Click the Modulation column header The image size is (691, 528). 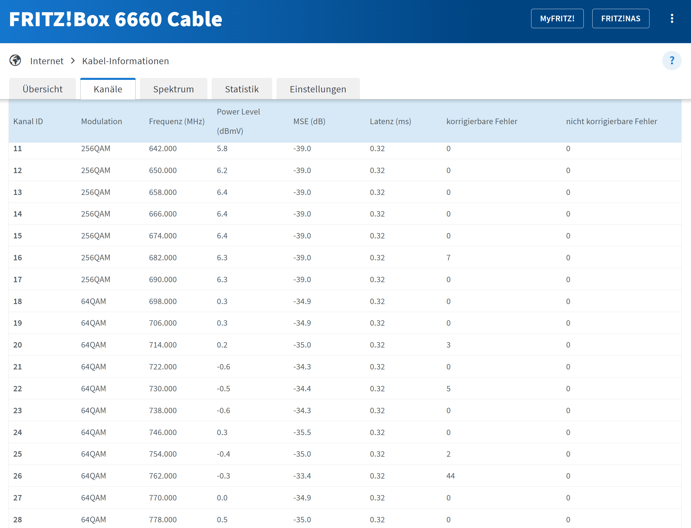[x=101, y=121]
